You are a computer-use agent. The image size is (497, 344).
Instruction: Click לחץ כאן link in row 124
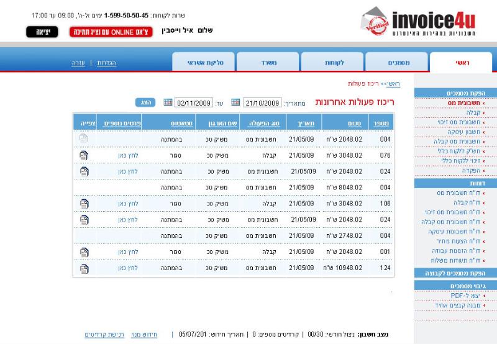[128, 268]
